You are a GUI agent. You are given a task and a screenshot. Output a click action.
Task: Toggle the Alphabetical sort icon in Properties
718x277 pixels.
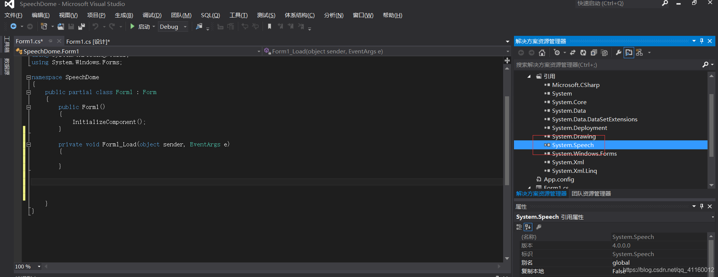528,227
